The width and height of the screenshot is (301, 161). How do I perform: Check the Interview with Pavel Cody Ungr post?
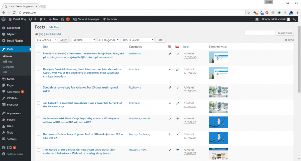click(x=39, y=119)
